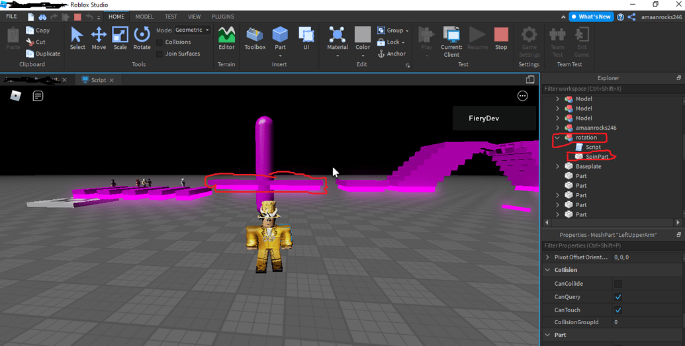Close the Script document tab
Screen dimensions: 685x346
point(111,80)
